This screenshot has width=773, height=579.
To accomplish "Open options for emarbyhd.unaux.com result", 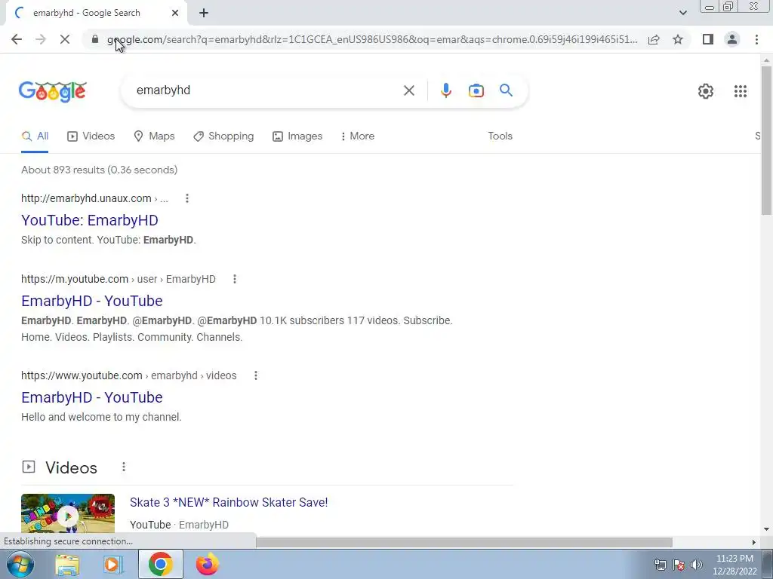I will [187, 198].
